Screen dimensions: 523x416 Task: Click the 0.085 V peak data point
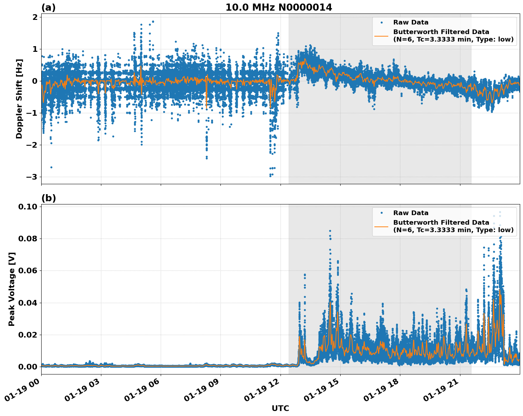point(330,230)
